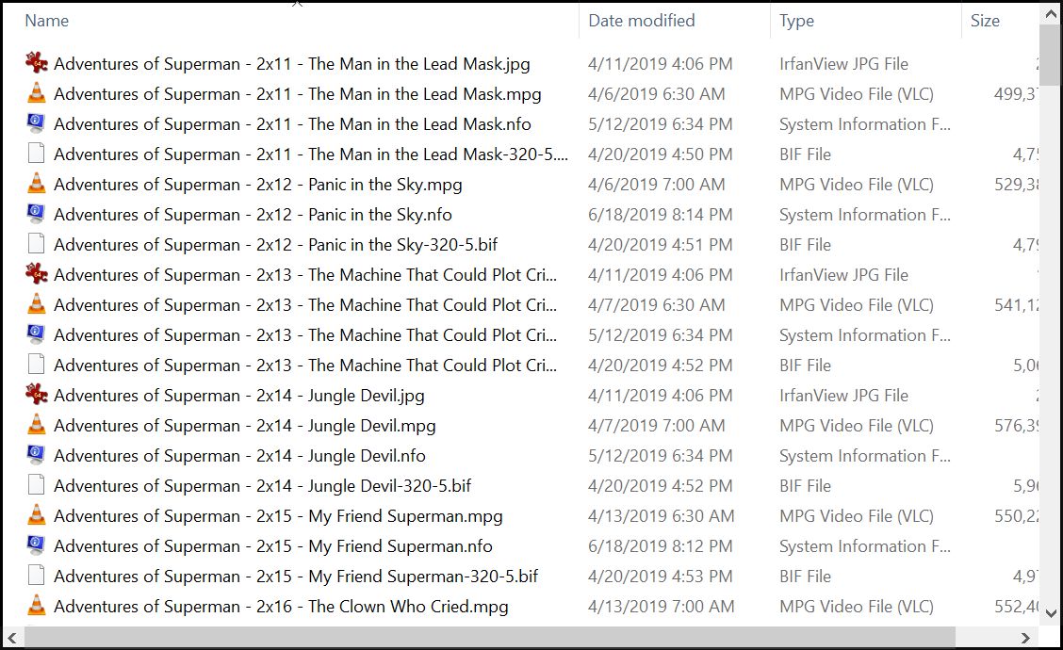
Task: Click the IrfanView icon of Jungle Devil.jpg
Action: (37, 395)
